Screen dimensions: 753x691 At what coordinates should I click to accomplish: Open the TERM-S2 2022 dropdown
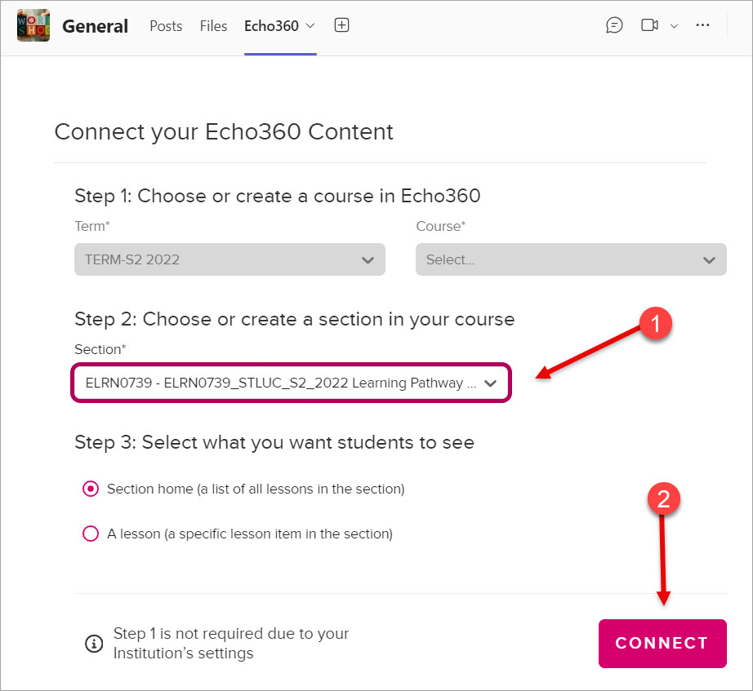(x=229, y=259)
